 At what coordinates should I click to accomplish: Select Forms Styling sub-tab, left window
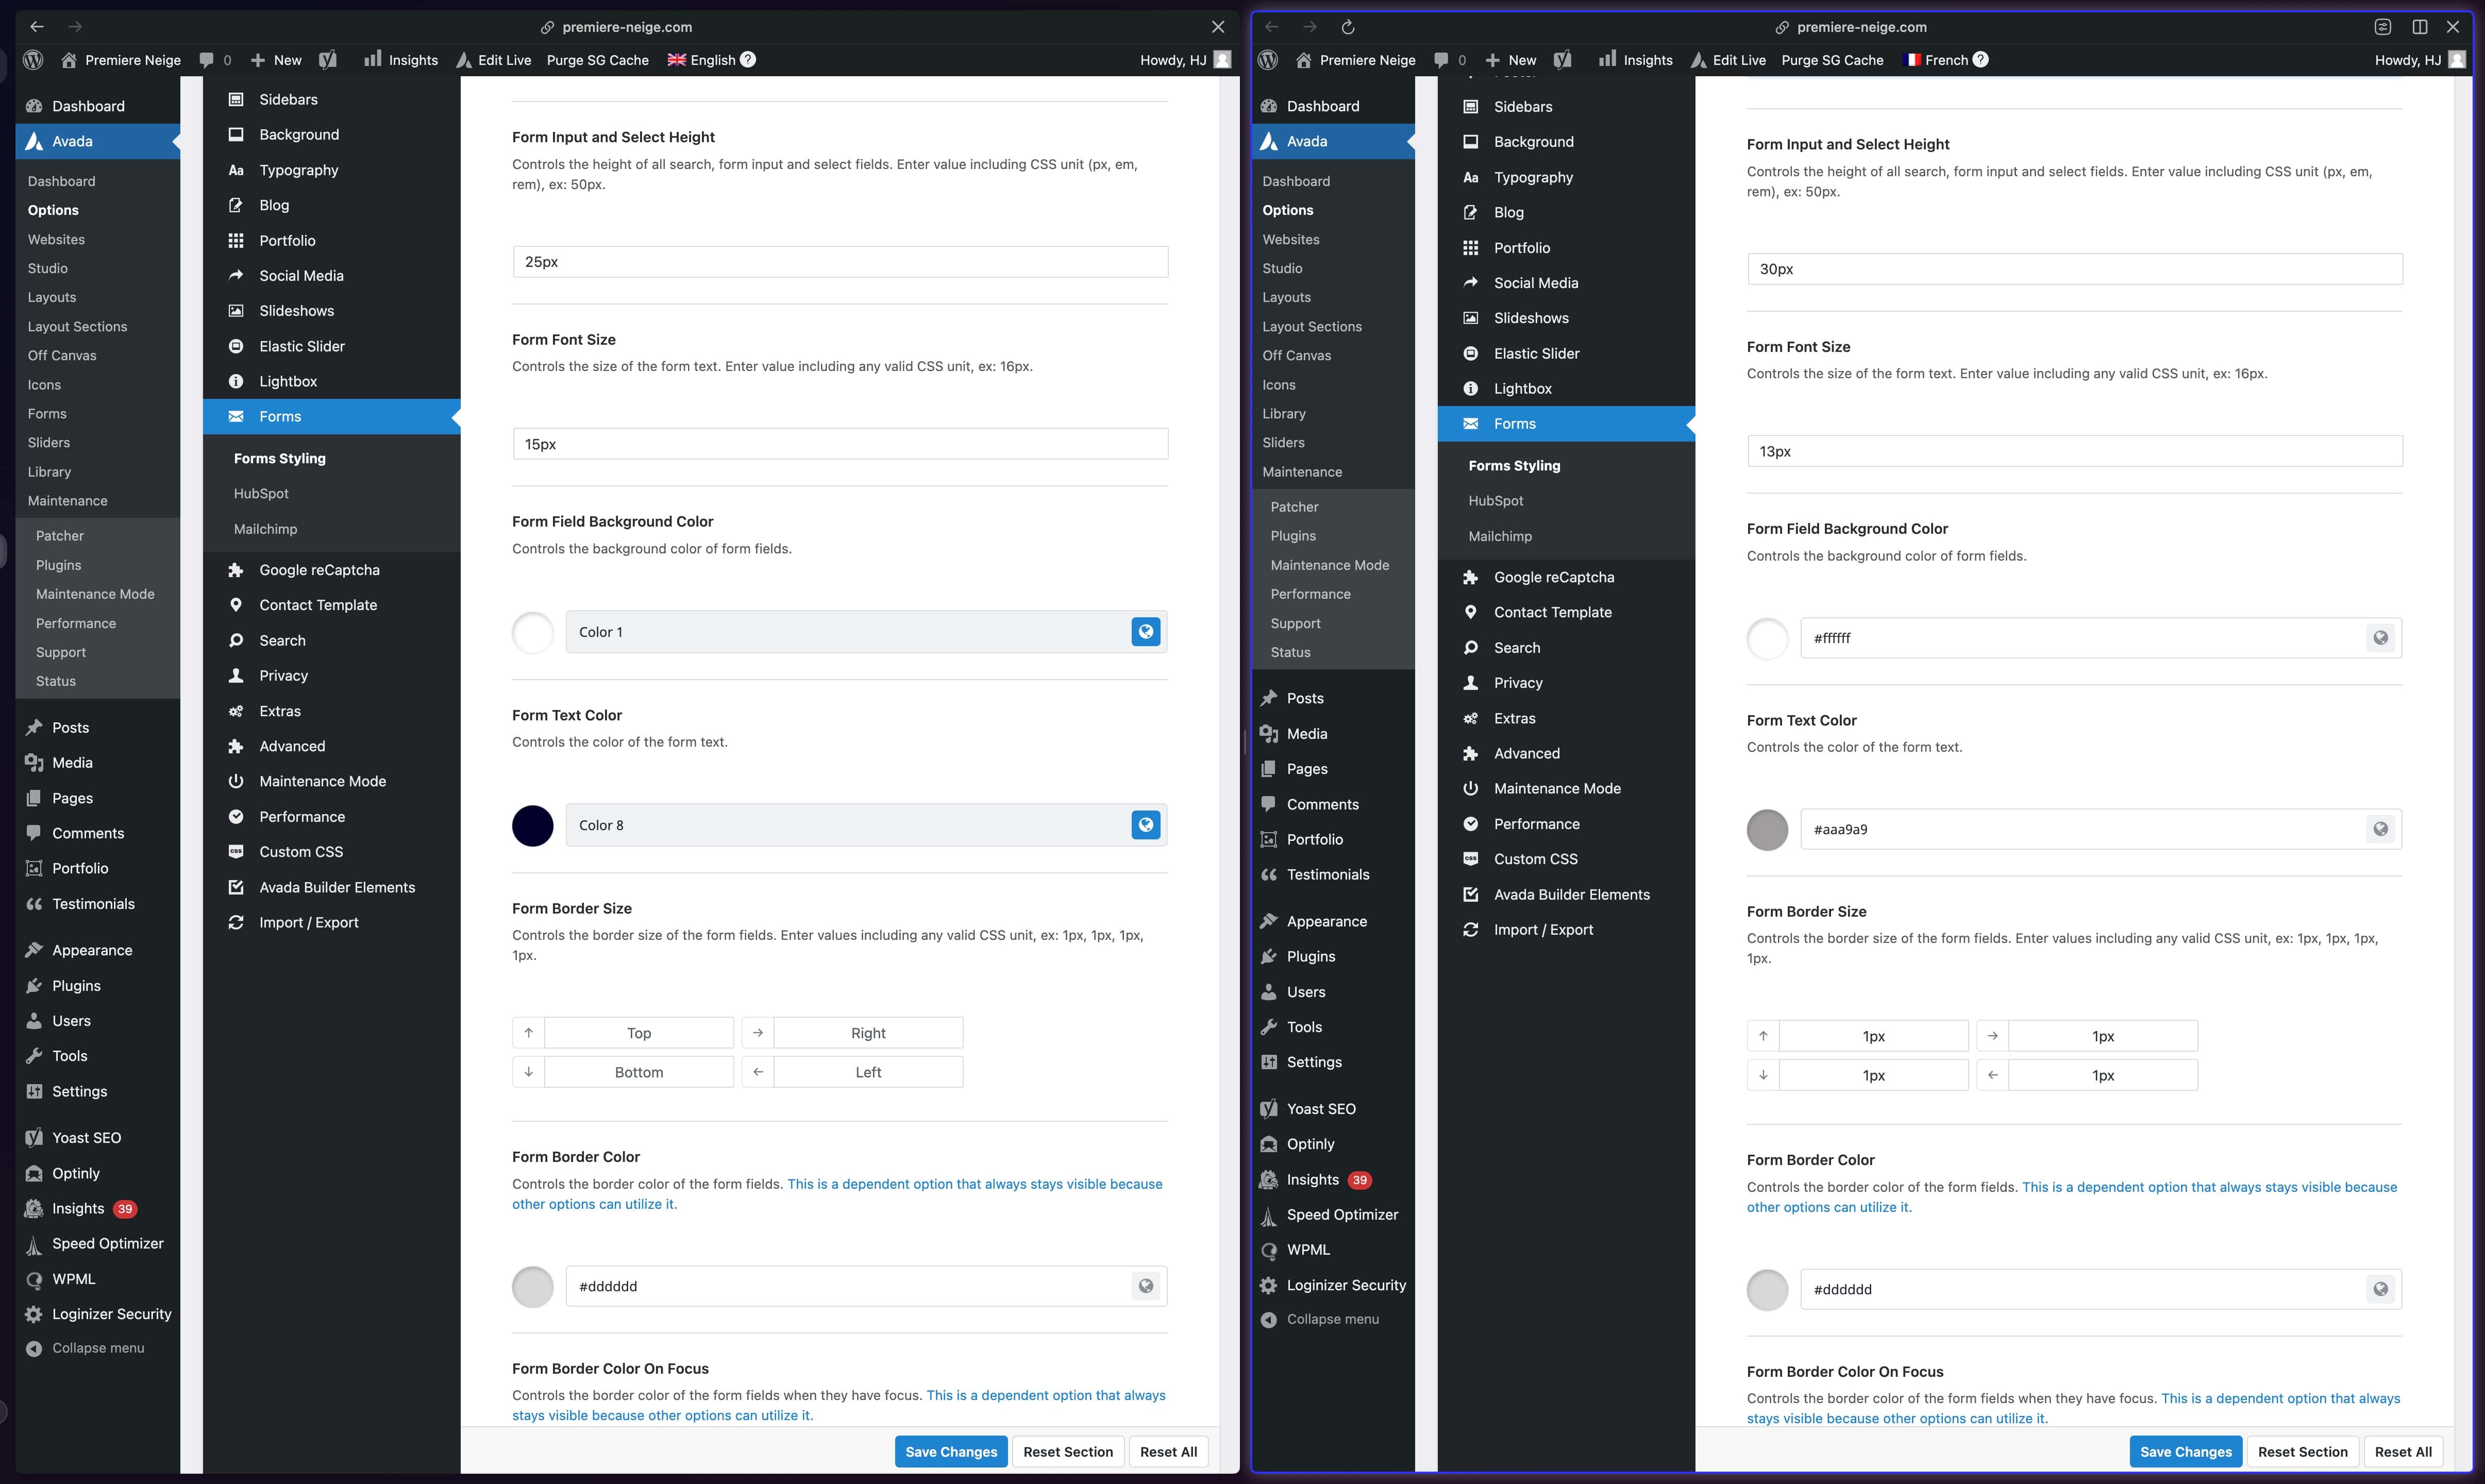point(280,458)
